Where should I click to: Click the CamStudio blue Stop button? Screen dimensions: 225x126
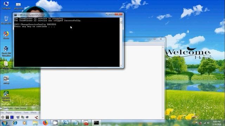(12, 117)
